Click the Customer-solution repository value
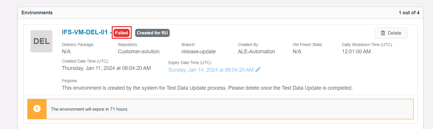 pyautogui.click(x=139, y=52)
